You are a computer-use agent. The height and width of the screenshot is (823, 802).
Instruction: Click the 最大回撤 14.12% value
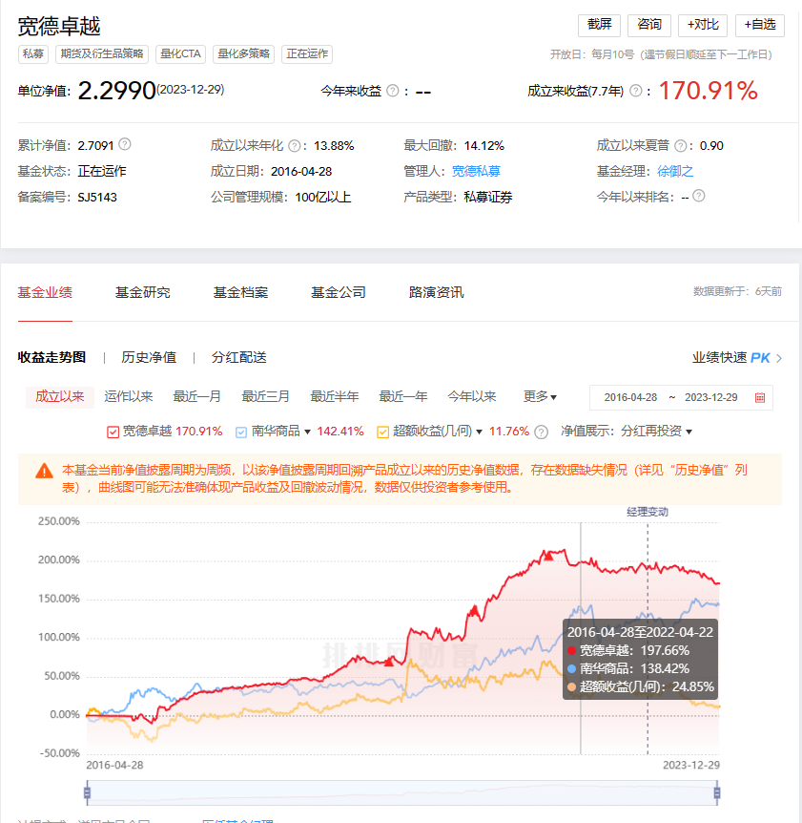[483, 145]
